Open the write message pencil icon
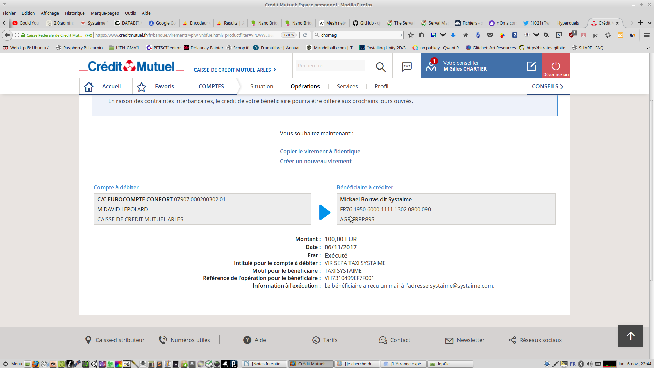654x368 pixels. [531, 66]
